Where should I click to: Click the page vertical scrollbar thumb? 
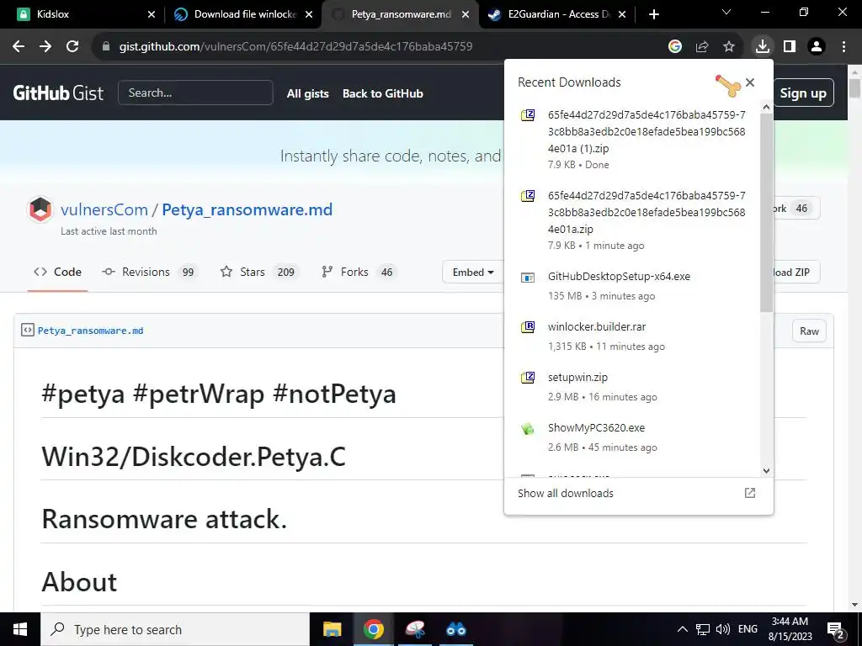(x=855, y=87)
